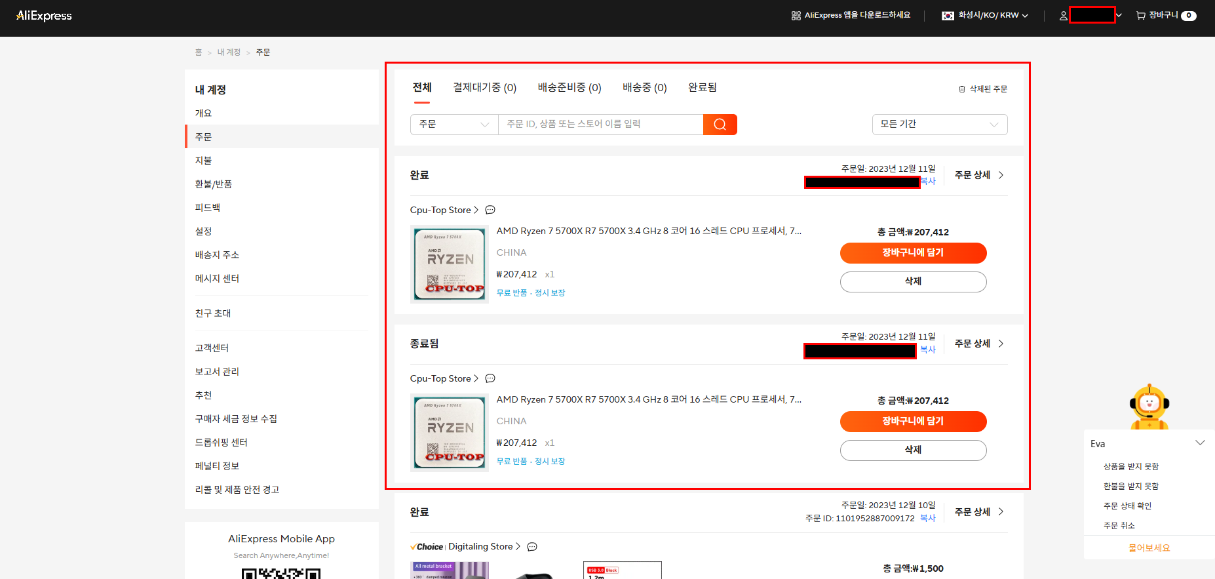Click the Eva robot assistant icon
The height and width of the screenshot is (579, 1215).
pos(1149,407)
